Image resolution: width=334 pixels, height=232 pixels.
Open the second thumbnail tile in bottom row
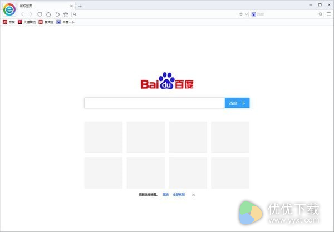pyautogui.click(x=146, y=173)
